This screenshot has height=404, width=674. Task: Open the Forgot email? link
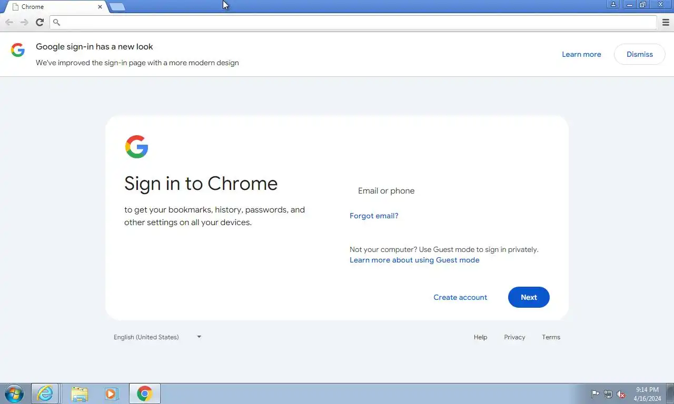tap(374, 216)
